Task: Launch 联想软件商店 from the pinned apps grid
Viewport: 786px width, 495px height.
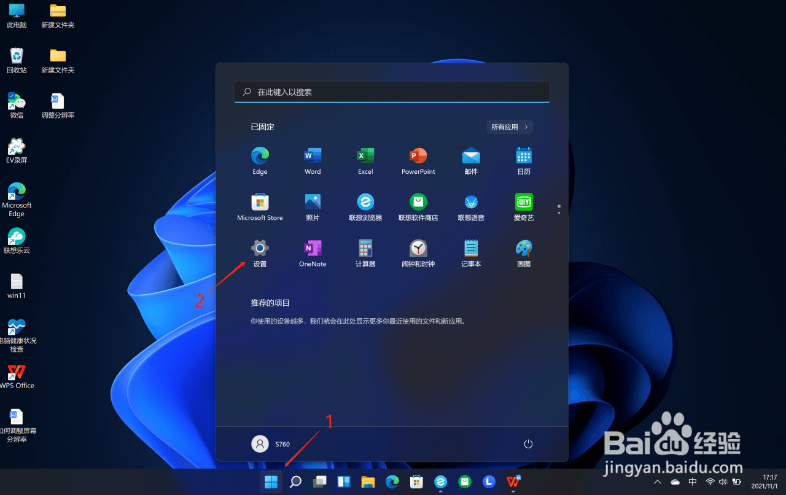Action: tap(418, 207)
